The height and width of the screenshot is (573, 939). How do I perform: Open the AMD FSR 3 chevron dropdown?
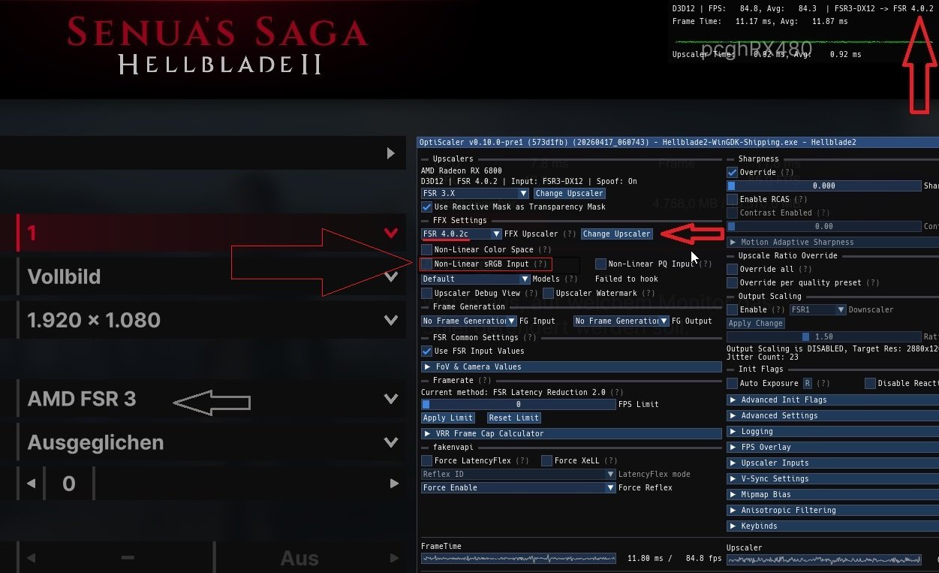coord(390,399)
